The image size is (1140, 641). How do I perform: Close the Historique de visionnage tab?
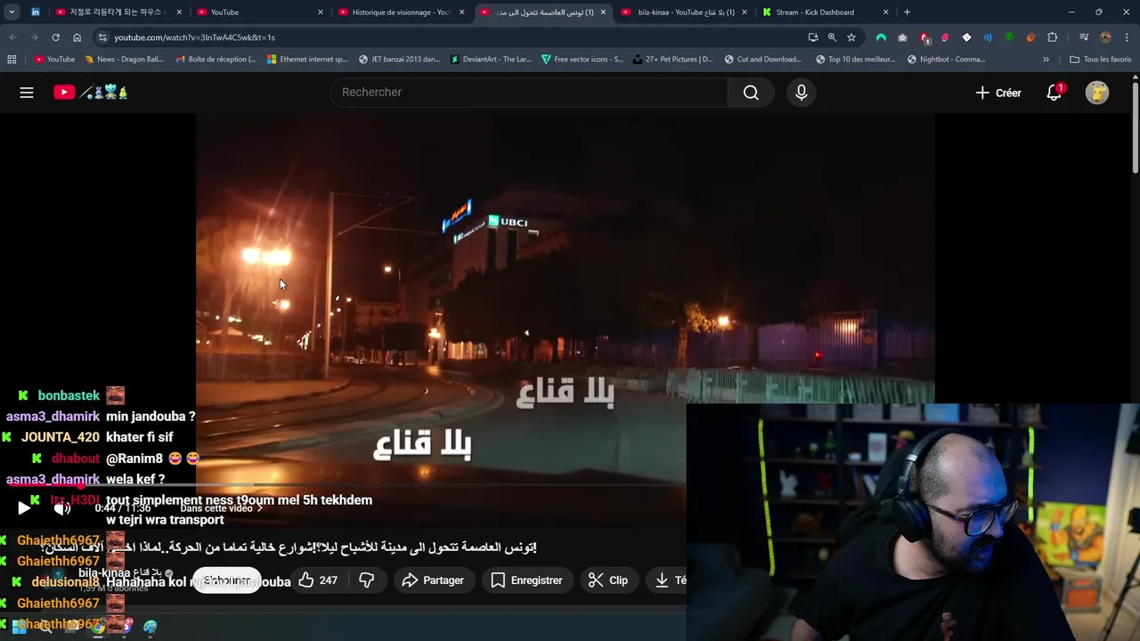point(461,12)
